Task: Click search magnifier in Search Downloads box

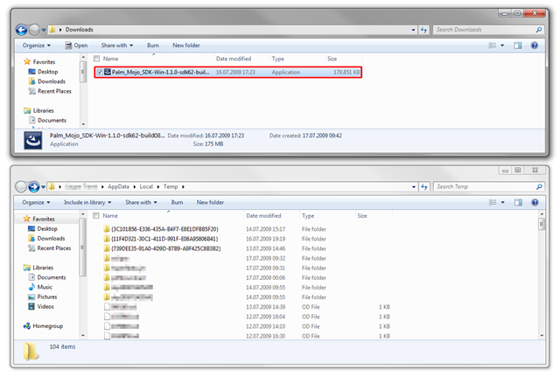Action: [539, 30]
